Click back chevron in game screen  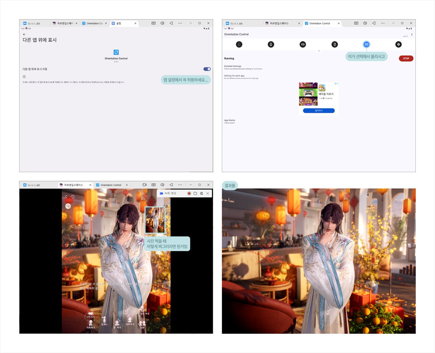[66, 196]
